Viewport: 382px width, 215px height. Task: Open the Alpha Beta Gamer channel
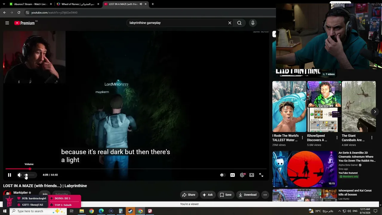pos(348,165)
